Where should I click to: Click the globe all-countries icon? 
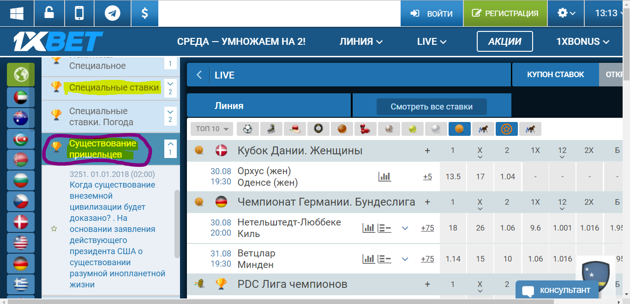click(21, 74)
